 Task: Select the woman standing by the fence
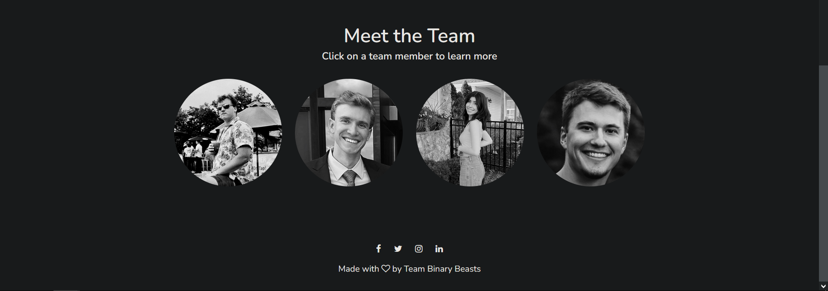tap(470, 133)
